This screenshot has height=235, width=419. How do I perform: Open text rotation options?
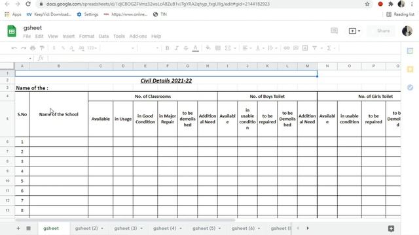[x=272, y=48]
